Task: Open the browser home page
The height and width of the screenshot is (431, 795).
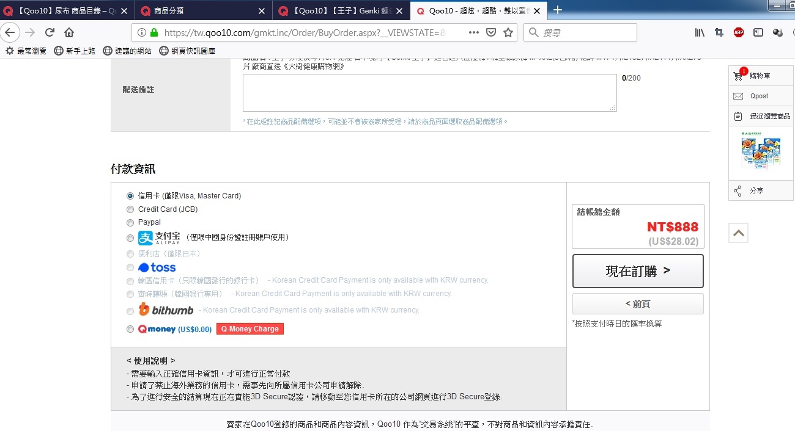Action: point(69,32)
